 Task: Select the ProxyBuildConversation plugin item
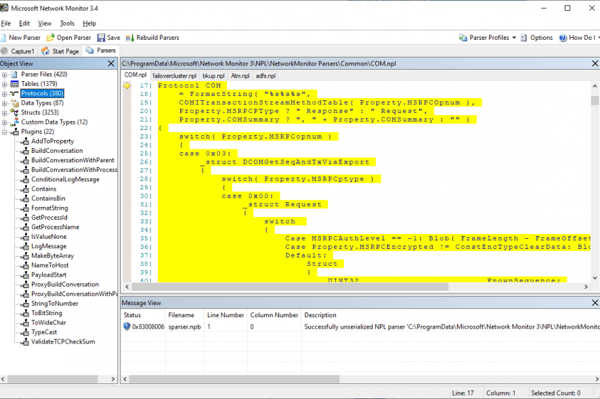64,284
